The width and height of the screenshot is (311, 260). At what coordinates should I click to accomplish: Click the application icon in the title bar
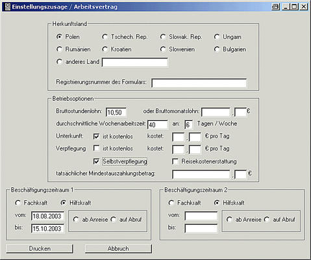tap(8, 6)
